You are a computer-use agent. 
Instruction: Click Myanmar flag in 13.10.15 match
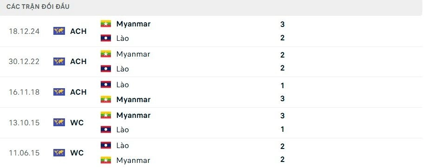coord(106,115)
